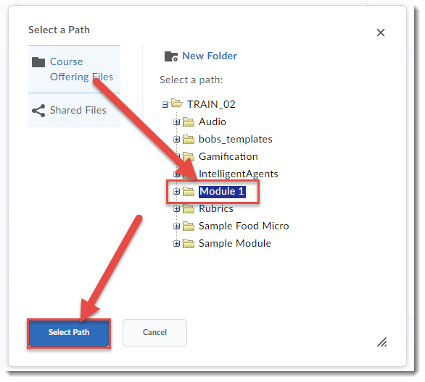The height and width of the screenshot is (382, 425).
Task: Expand the Audio folder node
Action: [176, 122]
